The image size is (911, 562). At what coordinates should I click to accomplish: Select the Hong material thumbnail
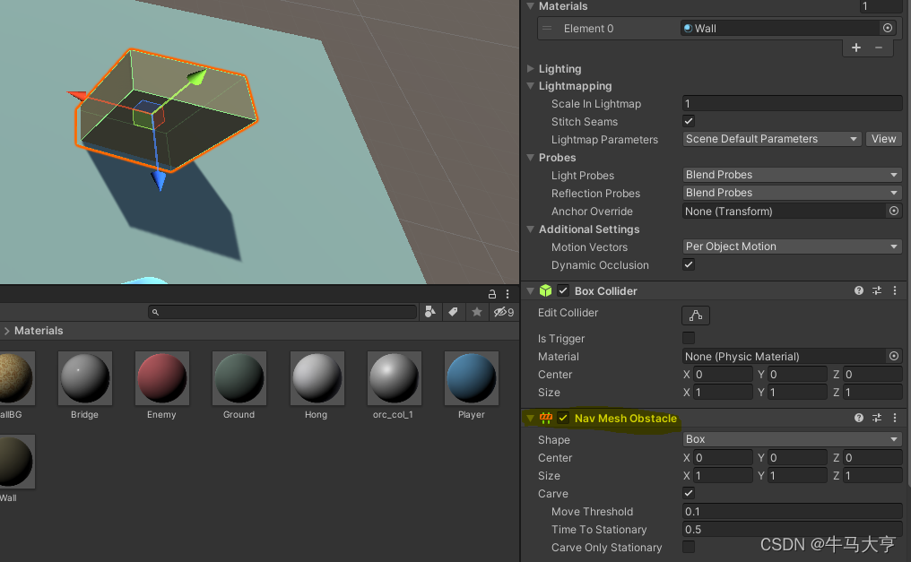pyautogui.click(x=317, y=378)
